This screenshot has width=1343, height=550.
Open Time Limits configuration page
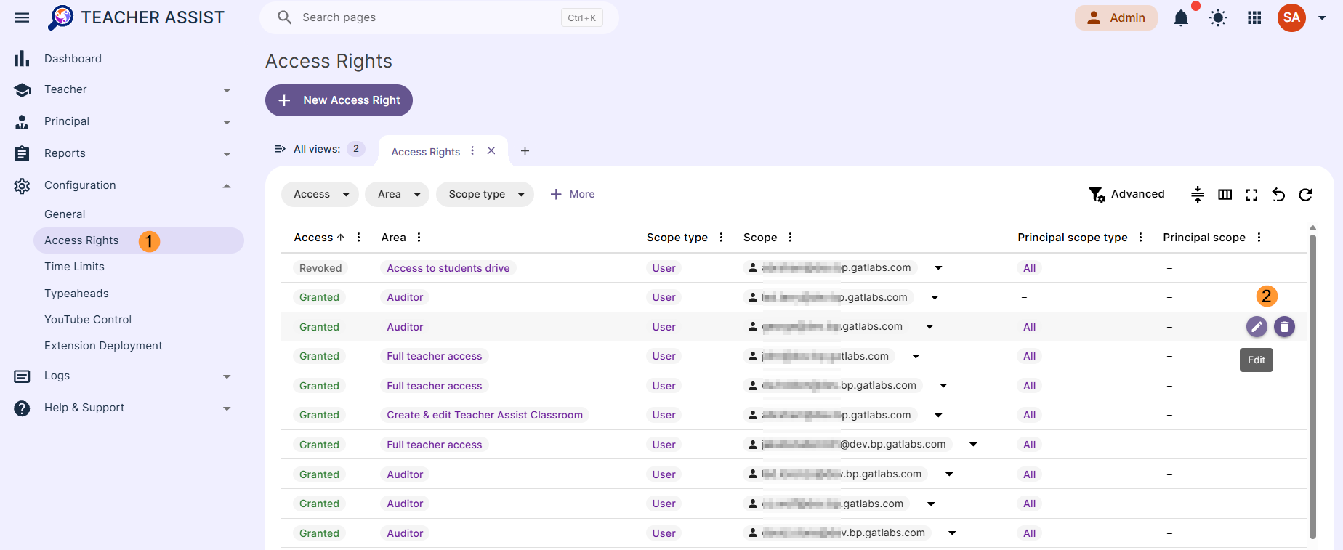tap(74, 267)
